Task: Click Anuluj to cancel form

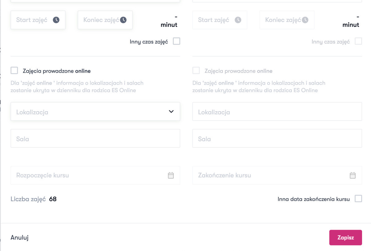Action: click(19, 237)
